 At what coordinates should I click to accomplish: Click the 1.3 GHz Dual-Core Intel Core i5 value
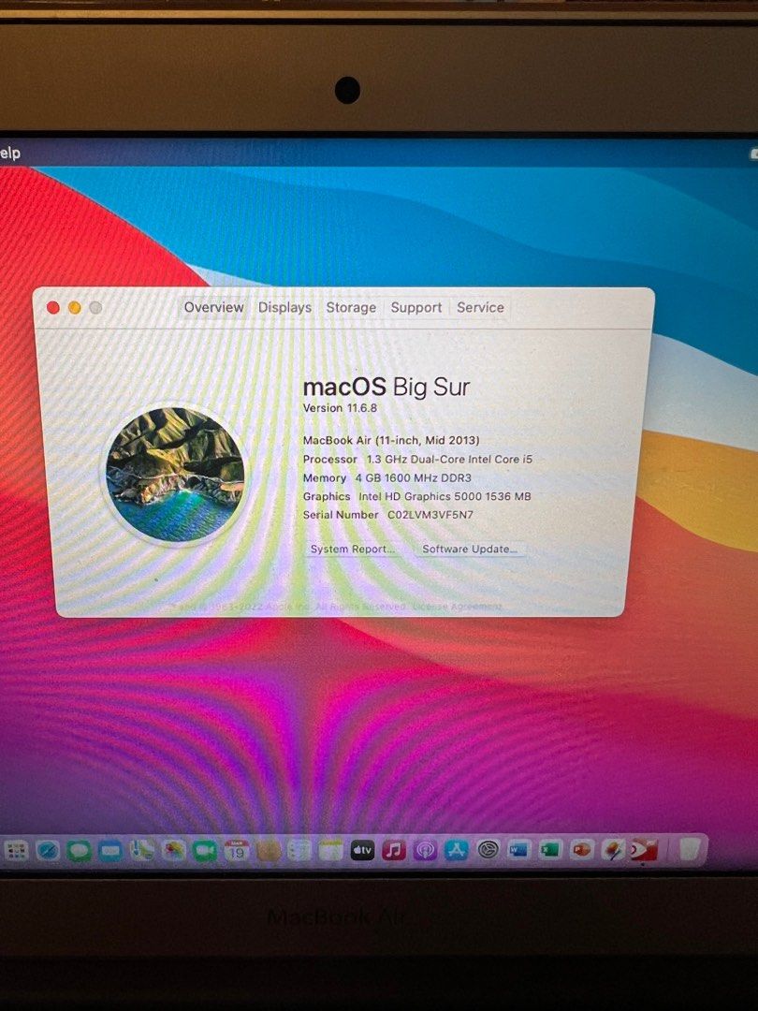coord(449,460)
